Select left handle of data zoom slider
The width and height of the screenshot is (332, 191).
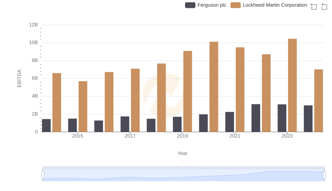[x=43, y=175]
